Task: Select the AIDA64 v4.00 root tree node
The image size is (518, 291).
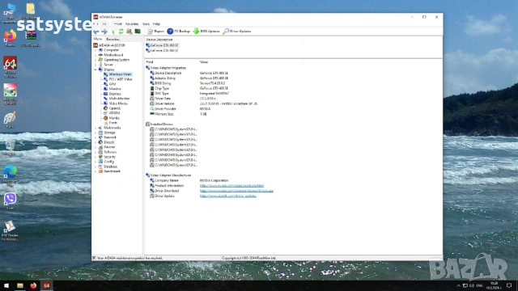Action: coord(109,45)
